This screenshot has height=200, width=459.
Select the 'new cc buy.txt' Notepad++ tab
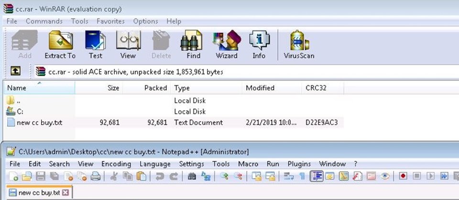[39, 193]
